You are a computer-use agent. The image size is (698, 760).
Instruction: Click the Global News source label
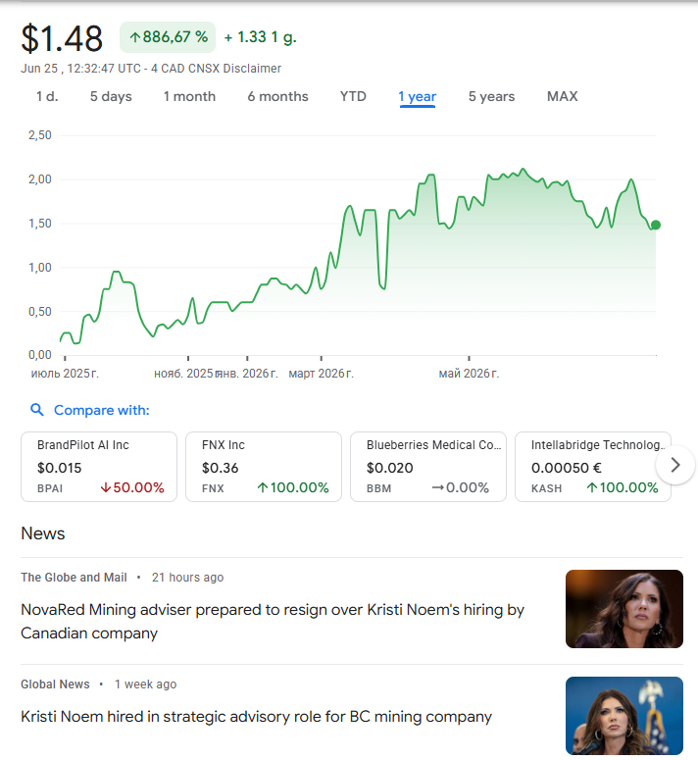tap(55, 684)
